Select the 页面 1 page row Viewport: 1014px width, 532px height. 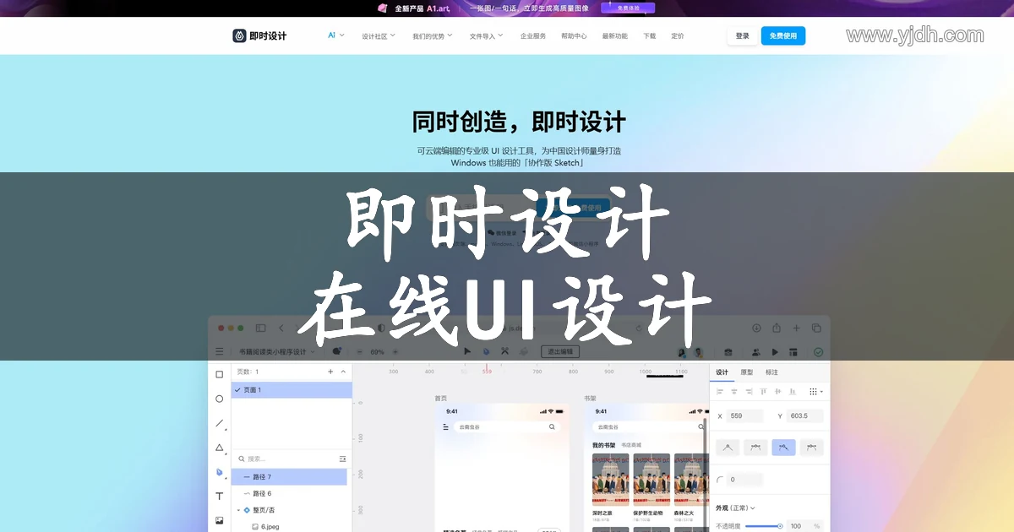(292, 390)
